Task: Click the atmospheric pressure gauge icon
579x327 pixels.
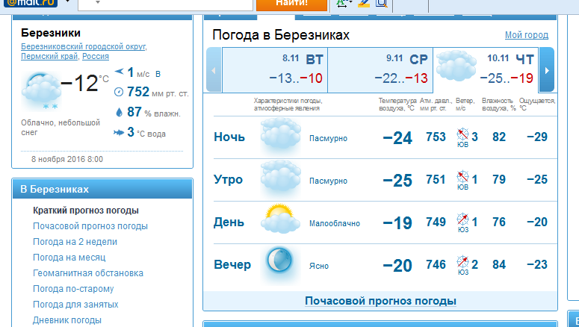Action: (118, 92)
